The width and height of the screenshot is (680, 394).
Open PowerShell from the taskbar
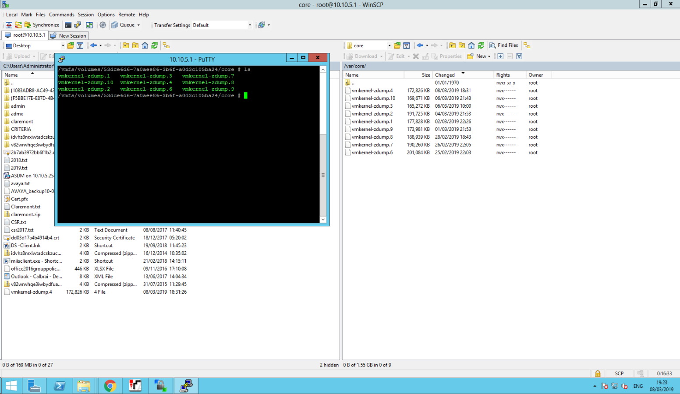(60, 386)
